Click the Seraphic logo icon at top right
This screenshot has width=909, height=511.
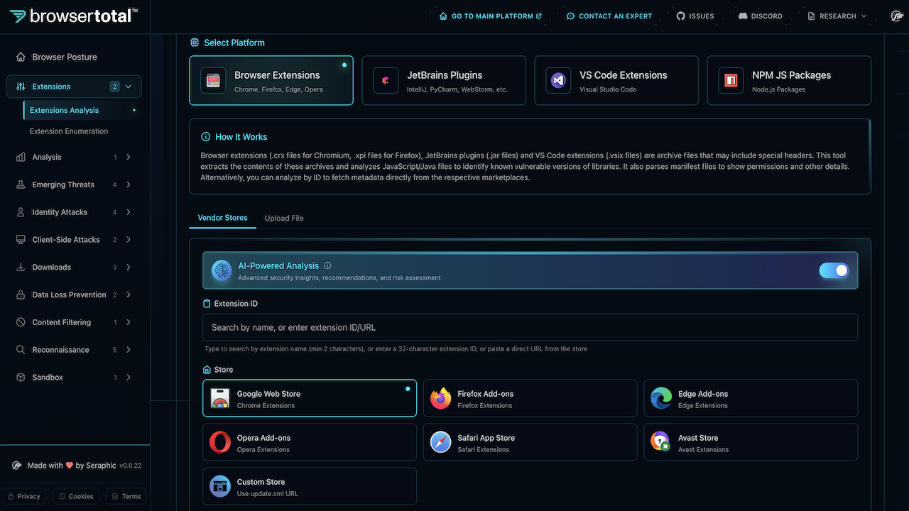[x=898, y=16]
